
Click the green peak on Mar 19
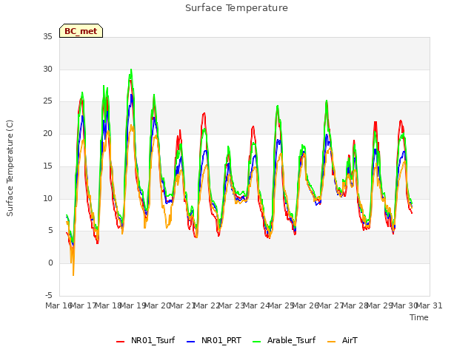[131, 70]
